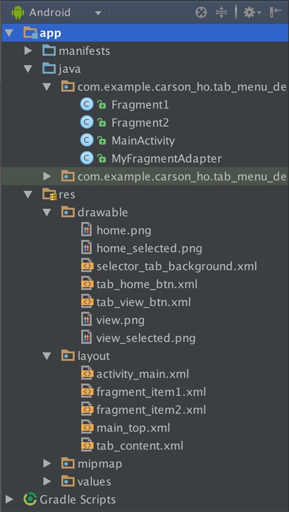The image size is (289, 512).
Task: Click the collapse all icon
Action: point(221,13)
